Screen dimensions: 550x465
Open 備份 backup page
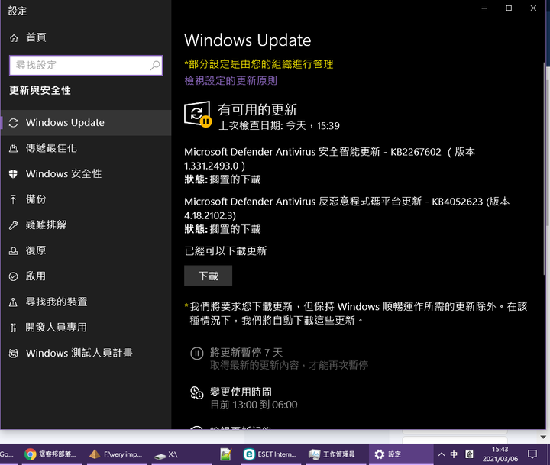click(86, 199)
